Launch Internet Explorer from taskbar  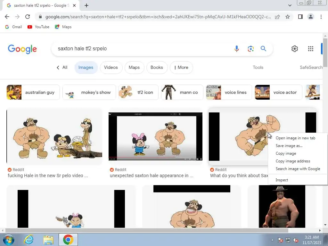[x=29, y=240]
